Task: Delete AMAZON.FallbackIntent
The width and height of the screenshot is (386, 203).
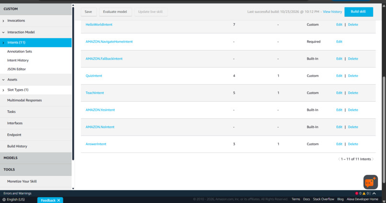Action: coord(353,59)
